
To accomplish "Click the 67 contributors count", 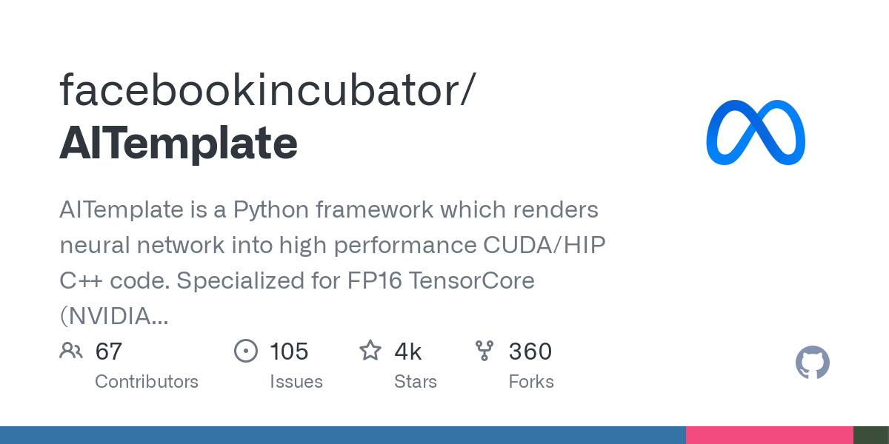I will [109, 351].
